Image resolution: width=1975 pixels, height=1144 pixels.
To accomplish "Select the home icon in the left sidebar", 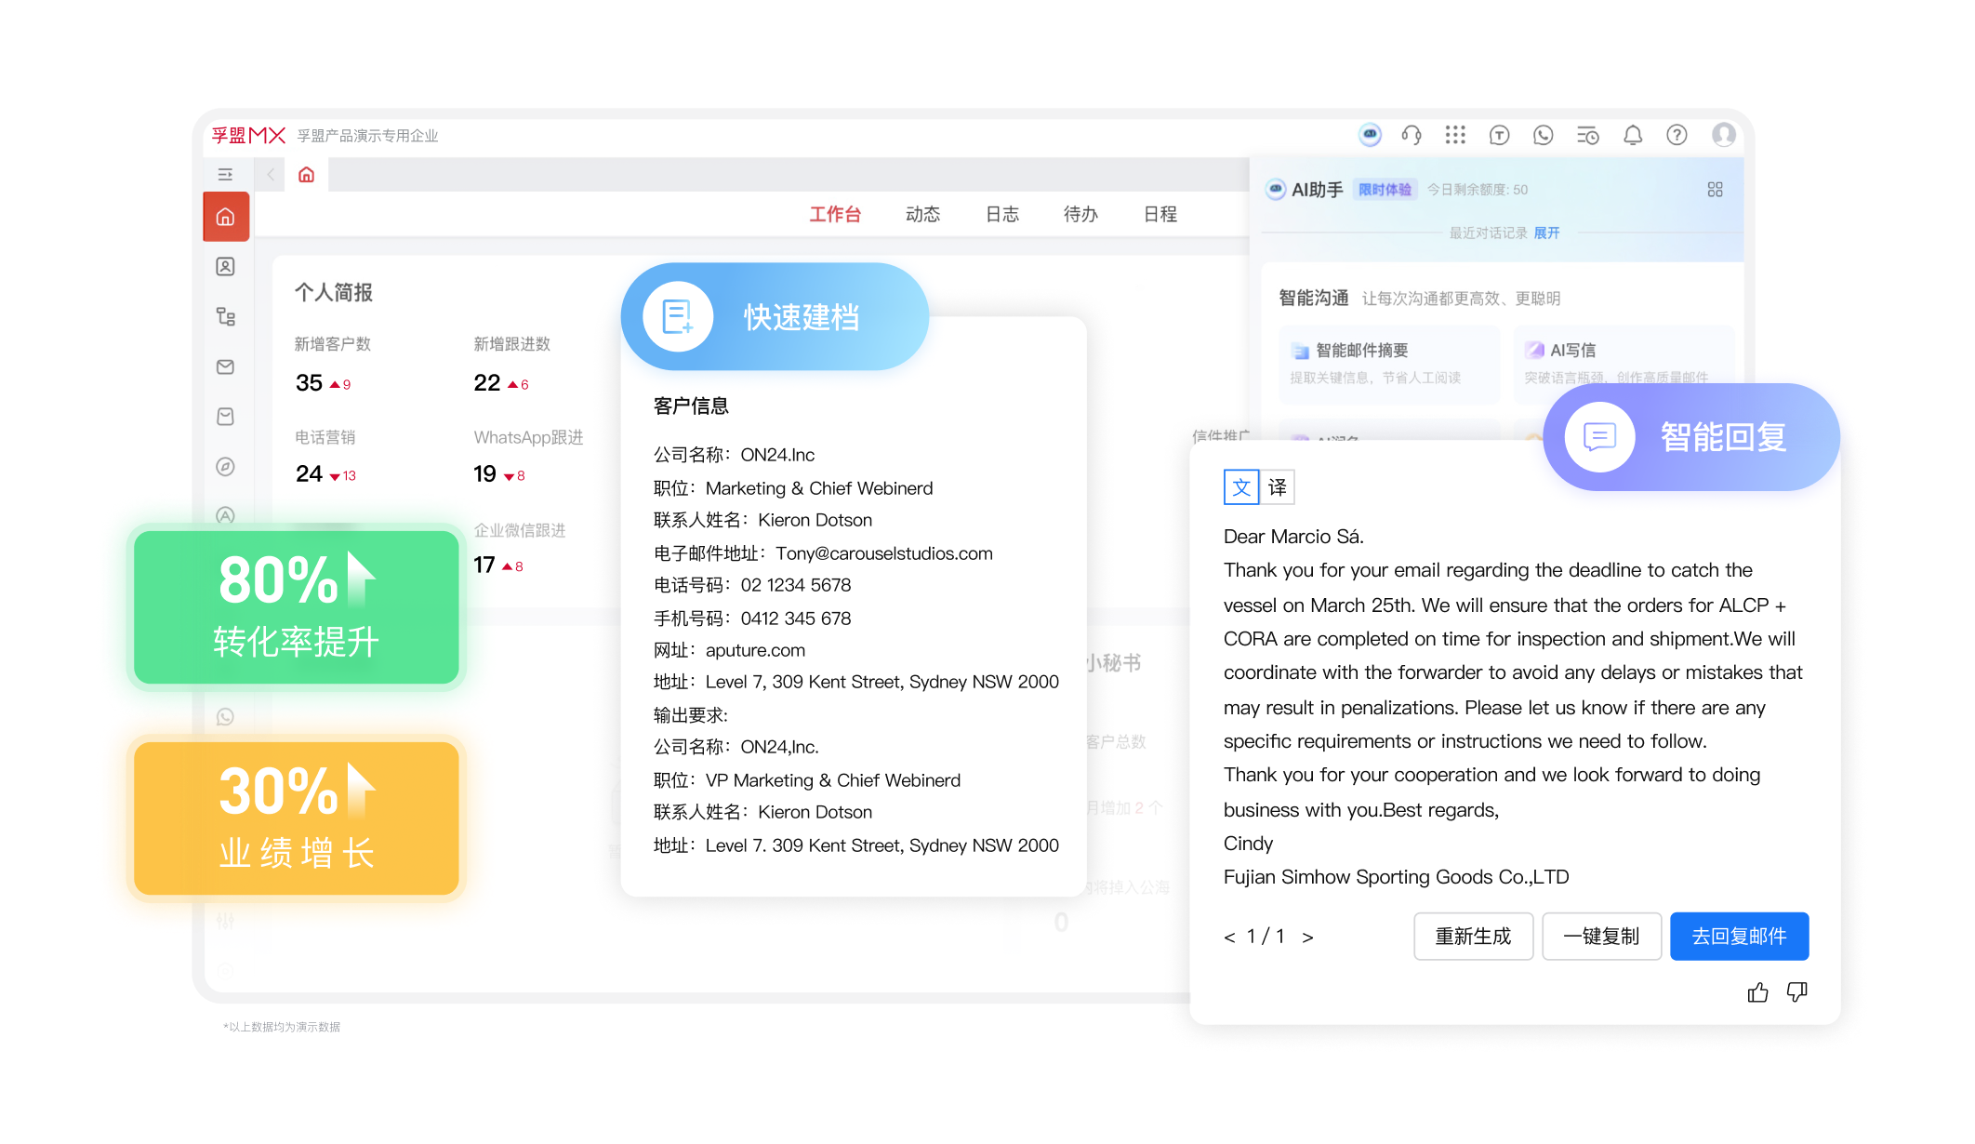I will pyautogui.click(x=225, y=216).
